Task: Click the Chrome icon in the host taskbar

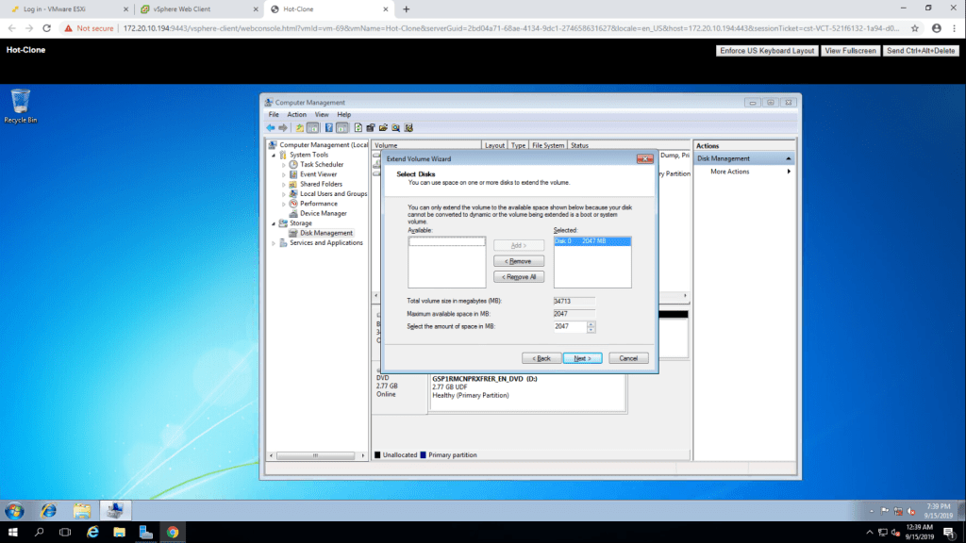Action: 173,532
